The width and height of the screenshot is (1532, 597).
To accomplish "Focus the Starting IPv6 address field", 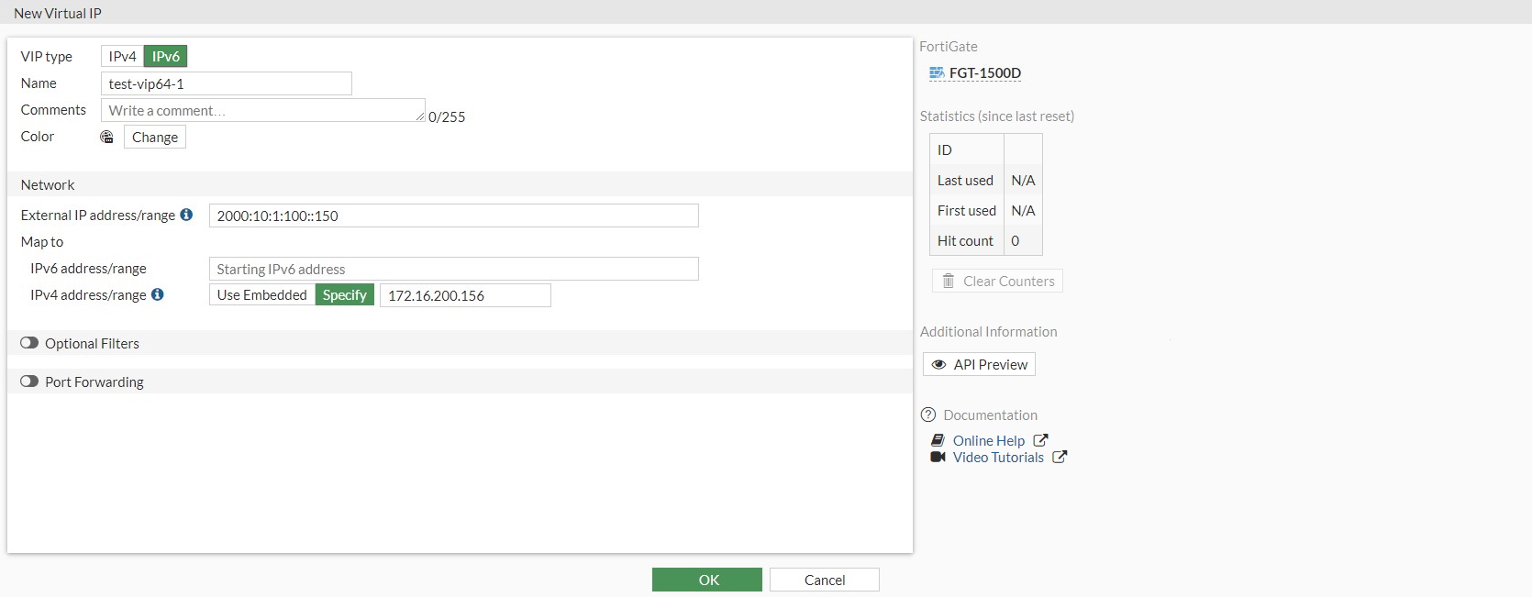I will click(453, 269).
